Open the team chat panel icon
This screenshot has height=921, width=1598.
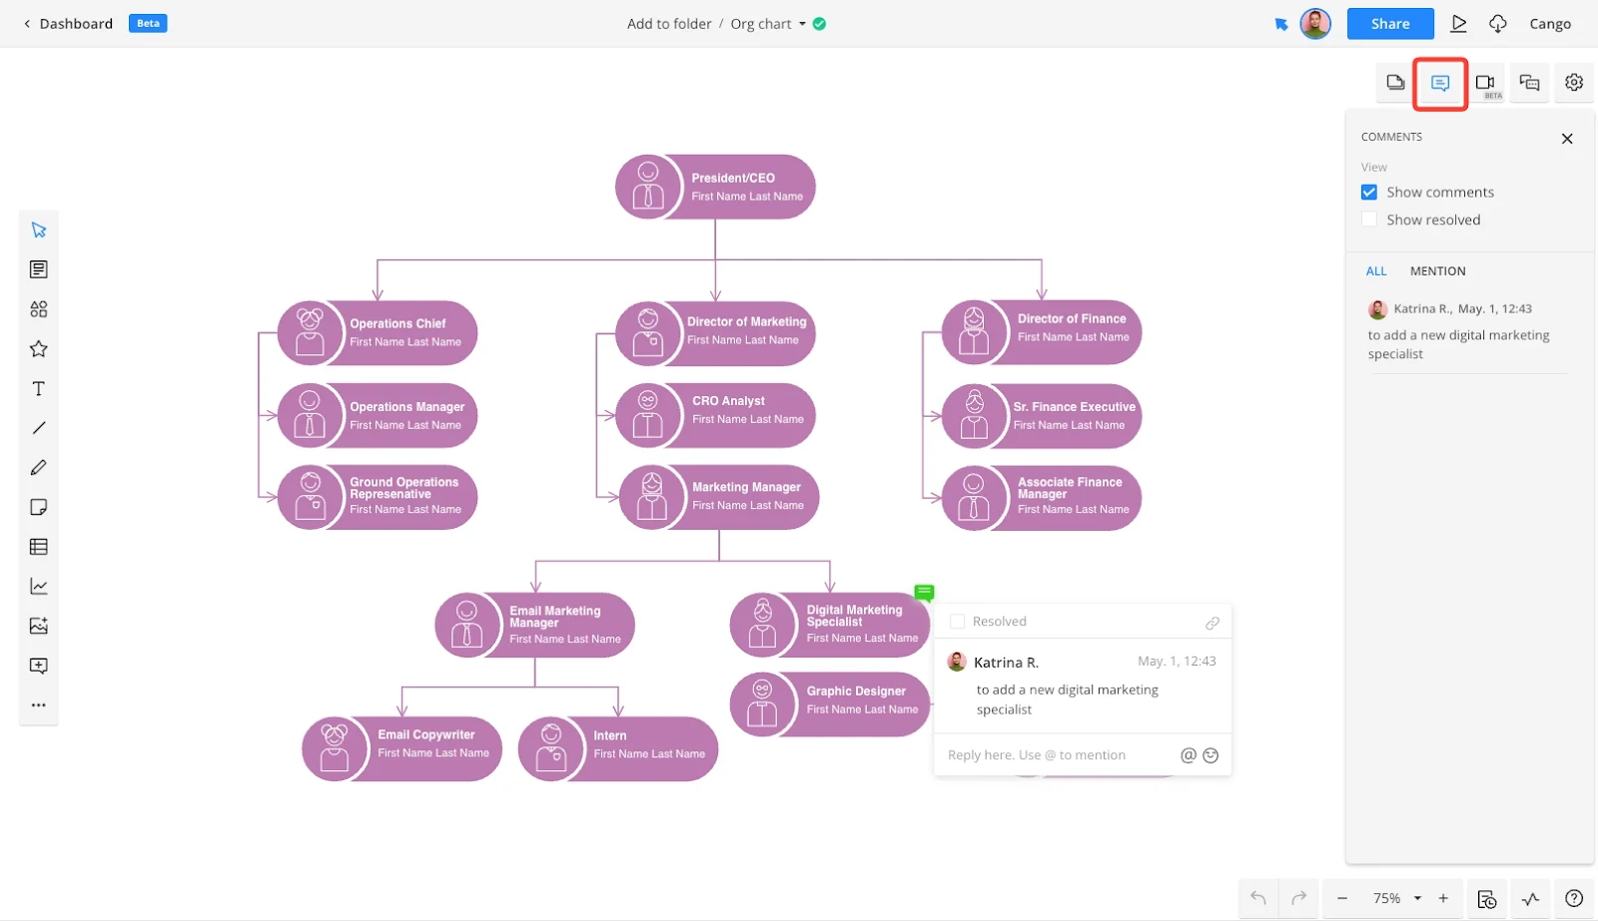pos(1529,83)
